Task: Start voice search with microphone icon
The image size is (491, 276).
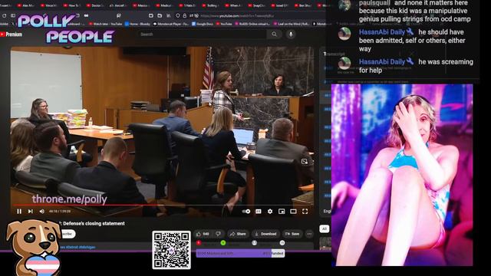Action: click(x=291, y=34)
